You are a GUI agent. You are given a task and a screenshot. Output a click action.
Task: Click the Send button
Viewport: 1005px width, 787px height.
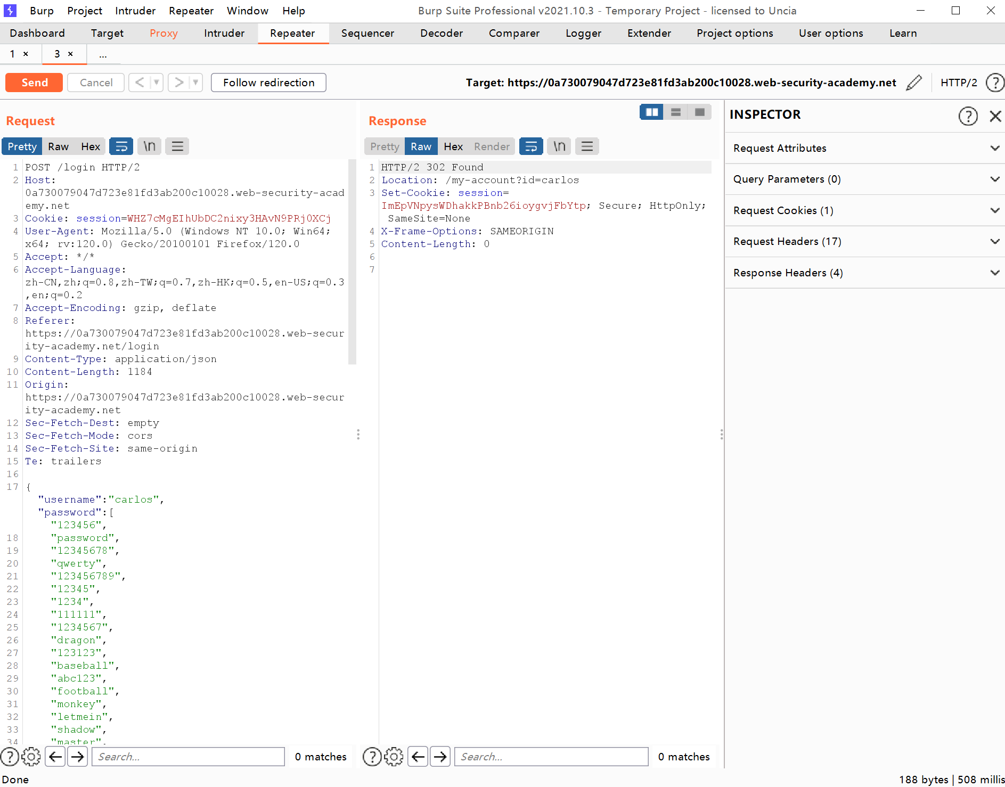tap(34, 83)
